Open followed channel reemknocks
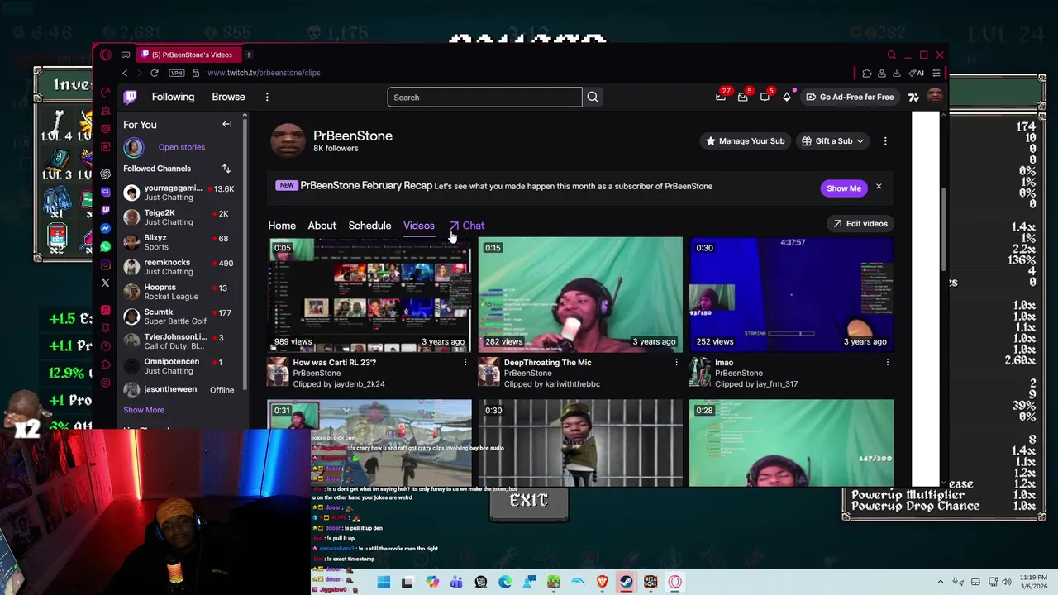This screenshot has width=1058, height=595. [x=179, y=267]
